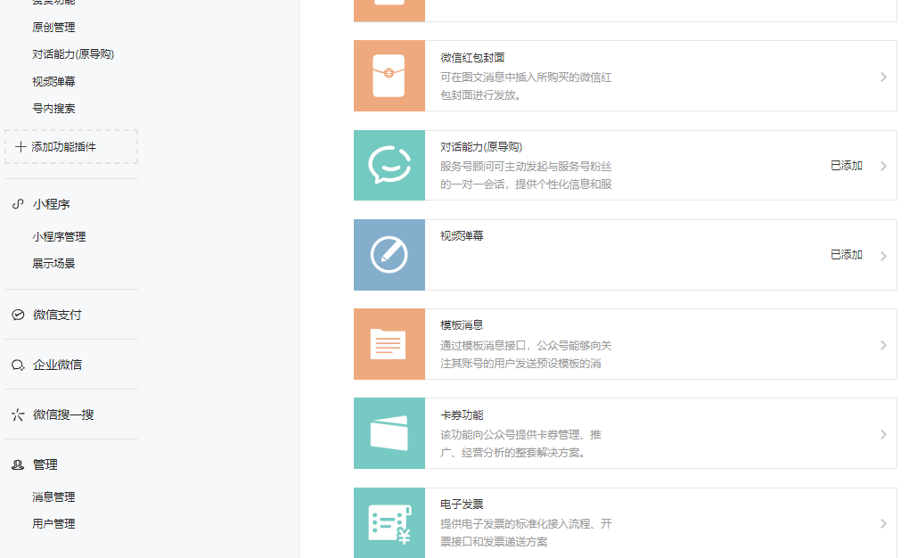Click the 微信红包封面 description text

(526, 86)
